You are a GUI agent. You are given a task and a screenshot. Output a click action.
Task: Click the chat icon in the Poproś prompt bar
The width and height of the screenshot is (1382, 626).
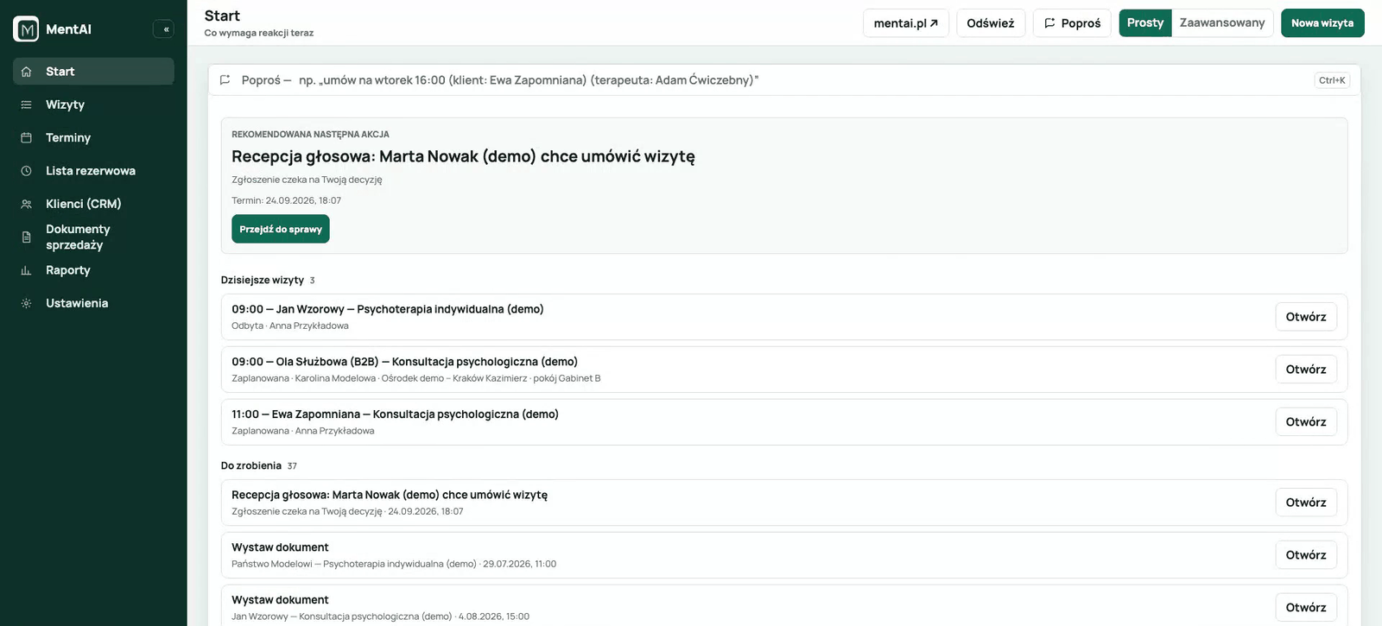pos(225,80)
